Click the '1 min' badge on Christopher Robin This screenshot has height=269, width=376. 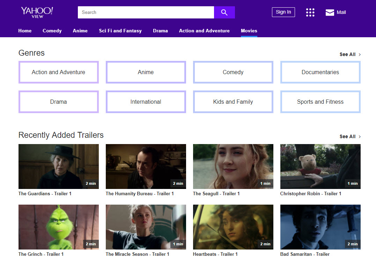pyautogui.click(x=353, y=183)
